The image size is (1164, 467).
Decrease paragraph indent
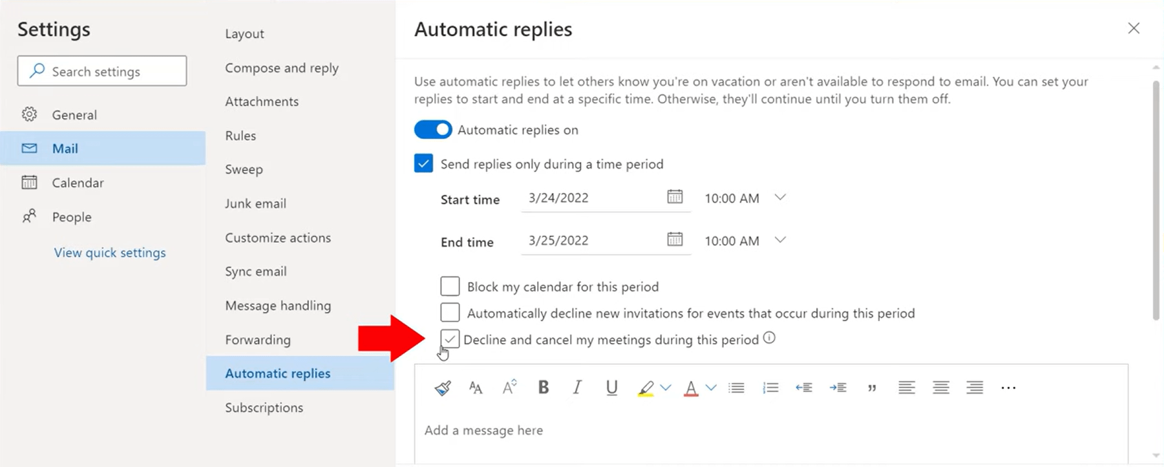point(804,388)
